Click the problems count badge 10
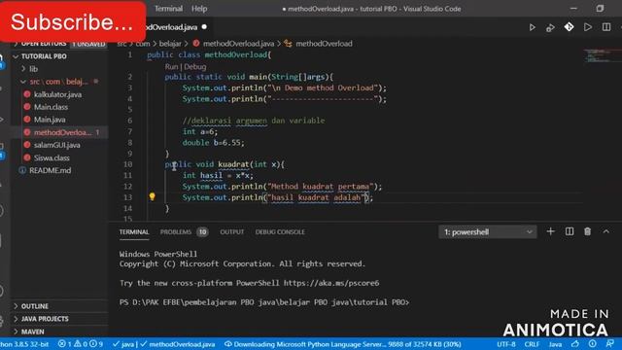The image size is (622, 350). coord(202,231)
